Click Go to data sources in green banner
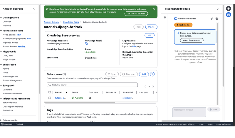Screen dimensions: 235x138 pos(136,14)
